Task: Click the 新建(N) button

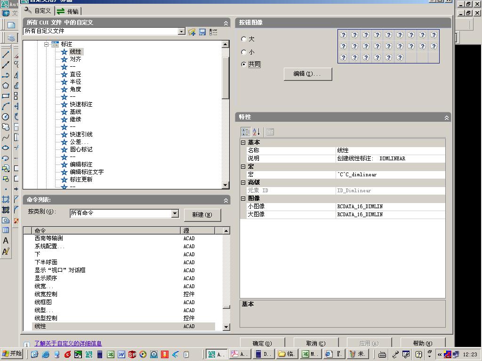Action: tap(202, 215)
